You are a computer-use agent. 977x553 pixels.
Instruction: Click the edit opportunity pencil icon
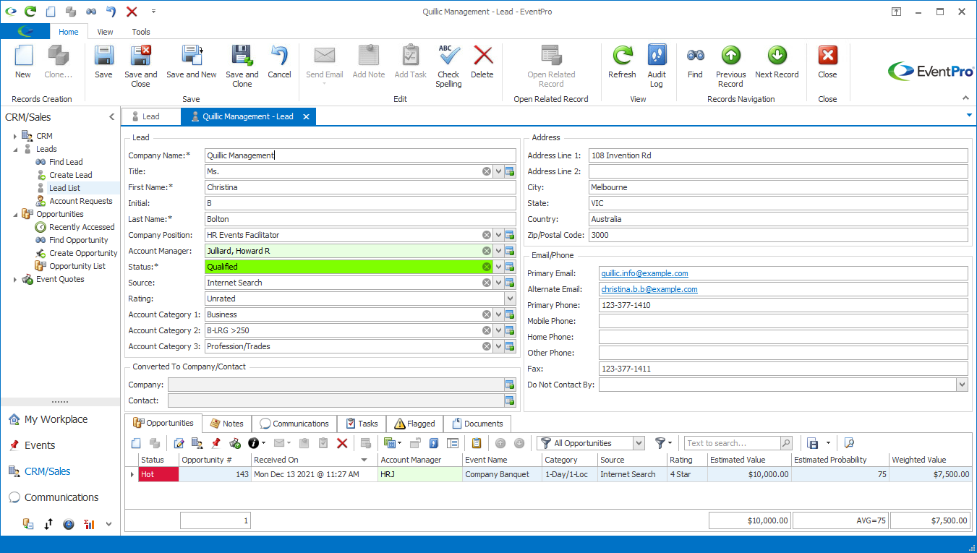click(179, 443)
